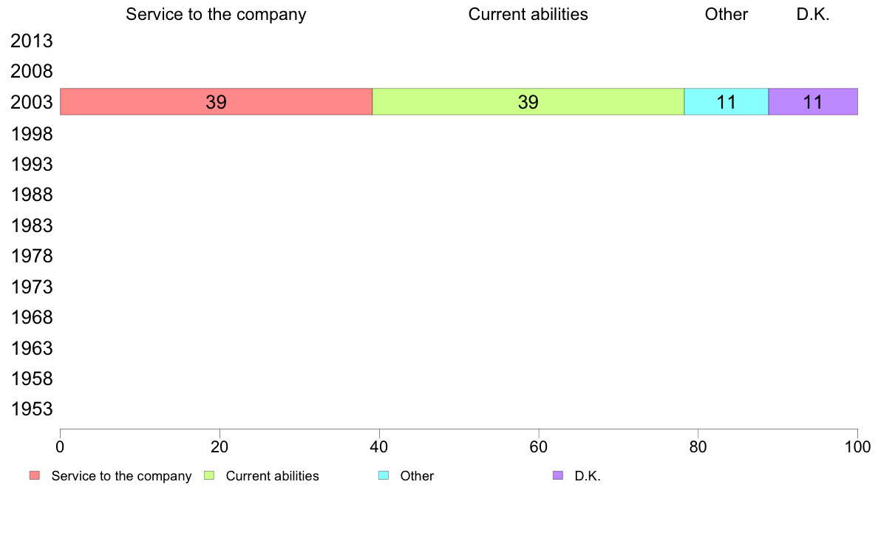Select the 2013 year label

[x=32, y=41]
